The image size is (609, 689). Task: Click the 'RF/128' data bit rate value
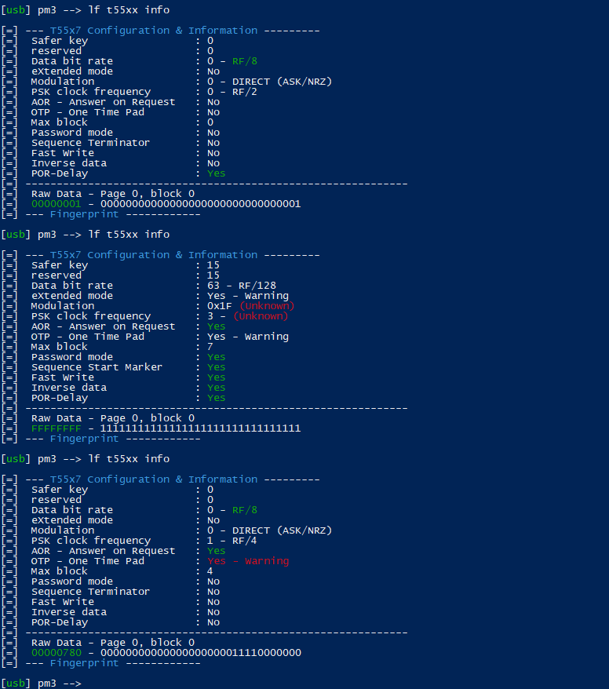(257, 286)
